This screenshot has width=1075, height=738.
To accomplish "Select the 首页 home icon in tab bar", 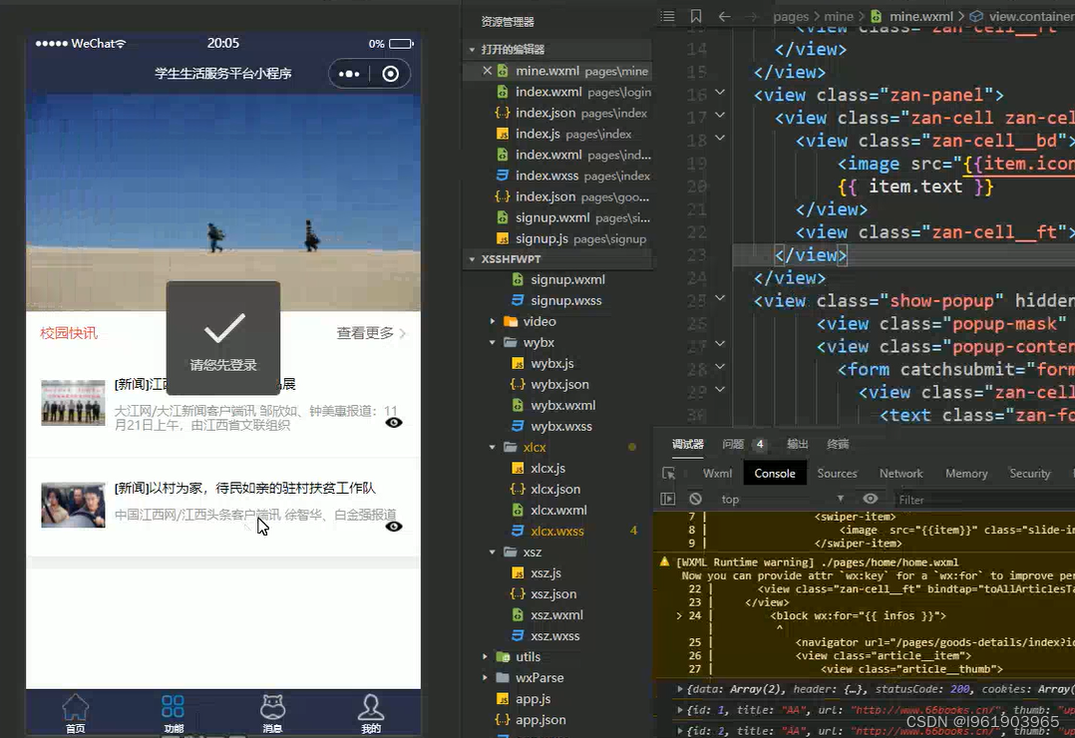I will point(75,710).
